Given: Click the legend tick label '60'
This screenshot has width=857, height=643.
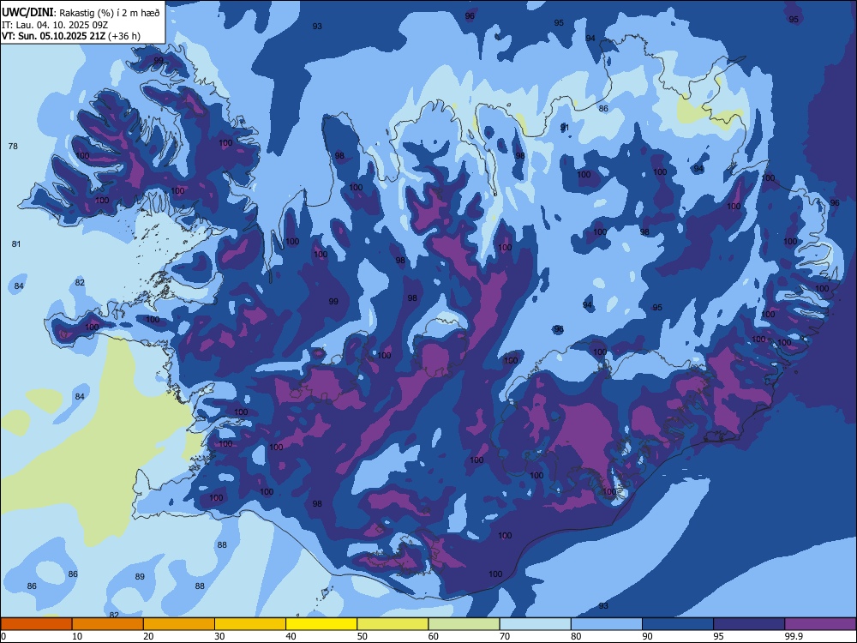Looking at the screenshot, I should pos(434,636).
